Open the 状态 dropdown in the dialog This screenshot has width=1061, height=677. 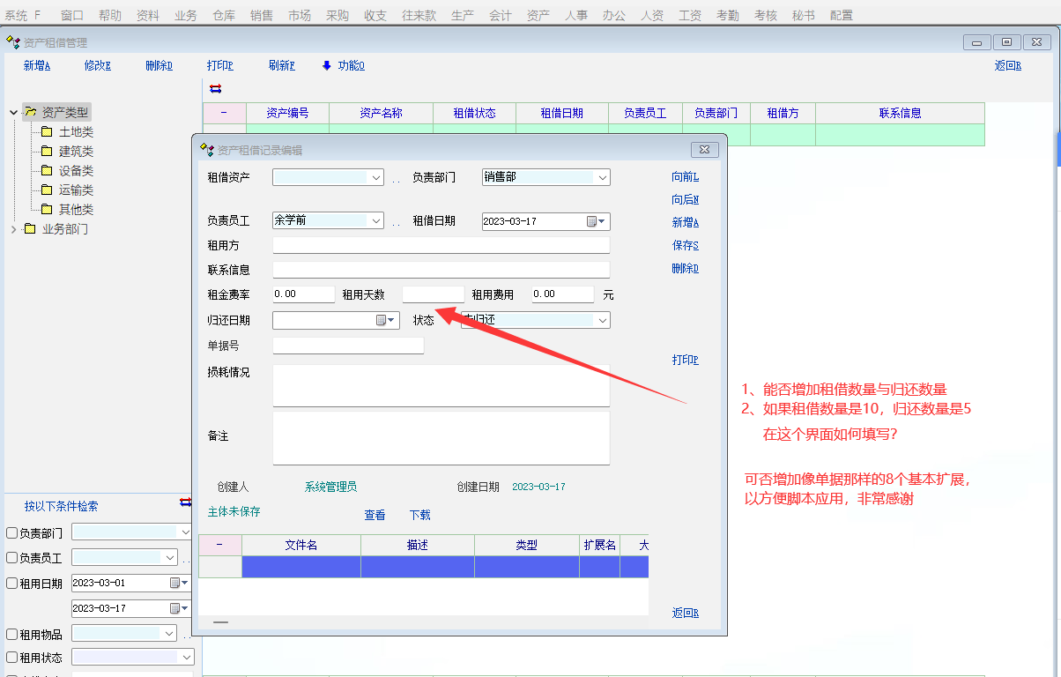603,321
